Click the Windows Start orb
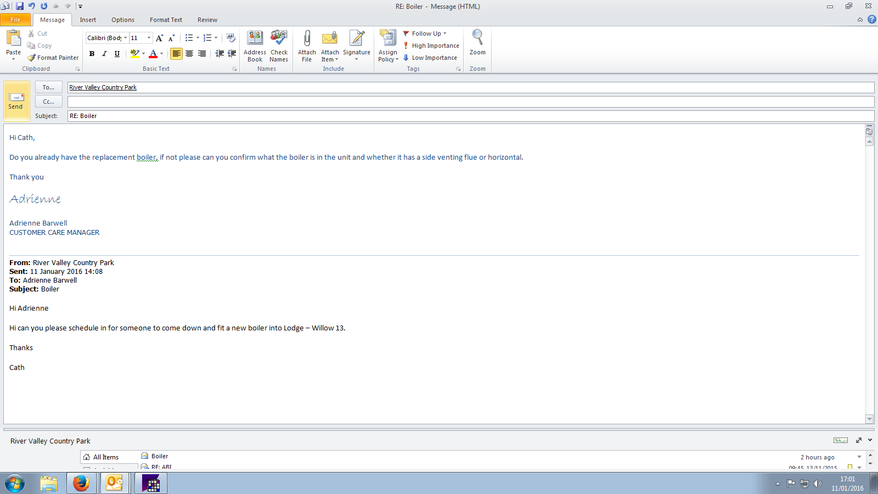 (x=15, y=484)
